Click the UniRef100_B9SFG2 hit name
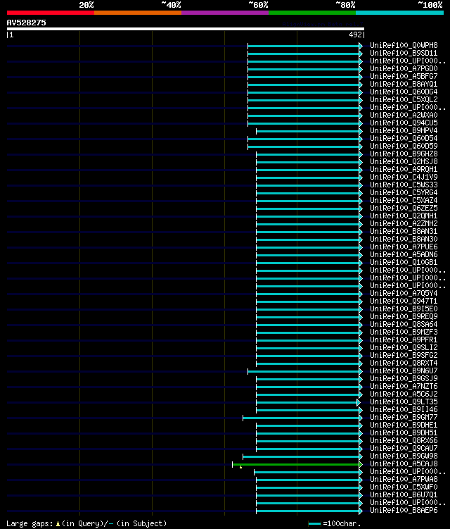Image resolution: width=450 pixels, height=529 pixels. [x=404, y=356]
